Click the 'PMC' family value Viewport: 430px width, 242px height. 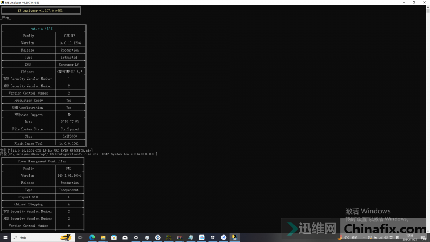pos(69,168)
